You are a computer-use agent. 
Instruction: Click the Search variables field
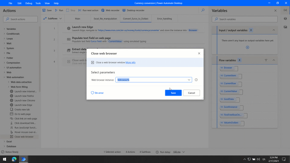point(244,19)
